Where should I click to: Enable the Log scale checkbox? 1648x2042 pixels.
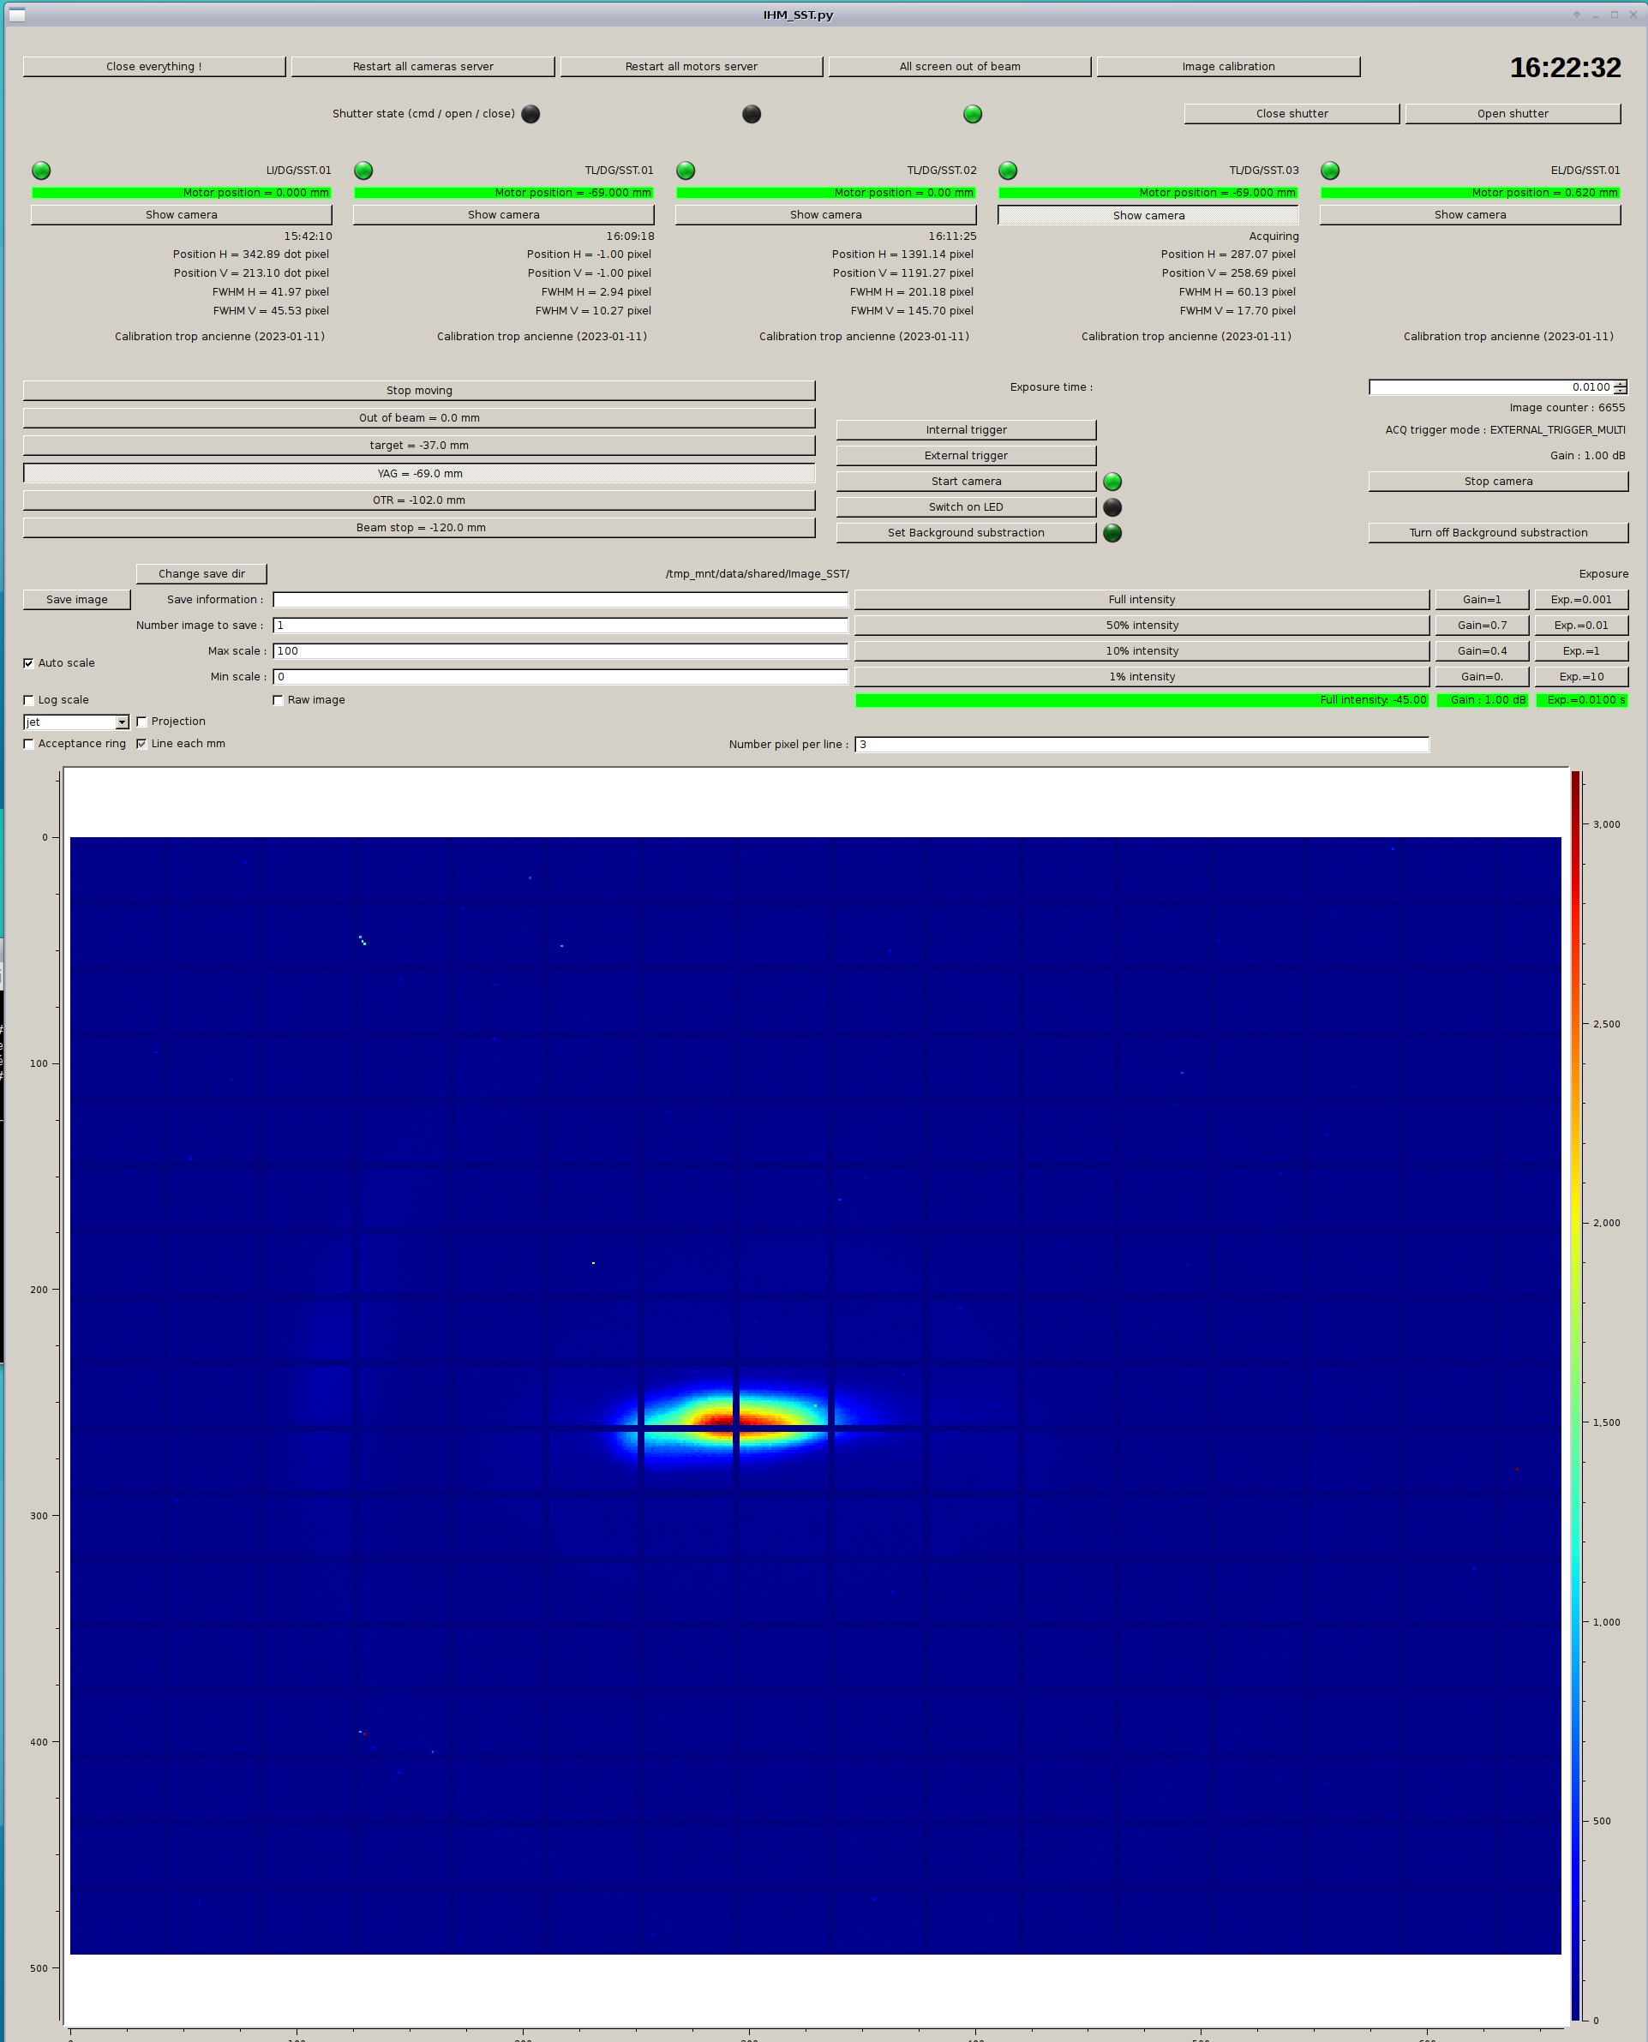tap(28, 699)
